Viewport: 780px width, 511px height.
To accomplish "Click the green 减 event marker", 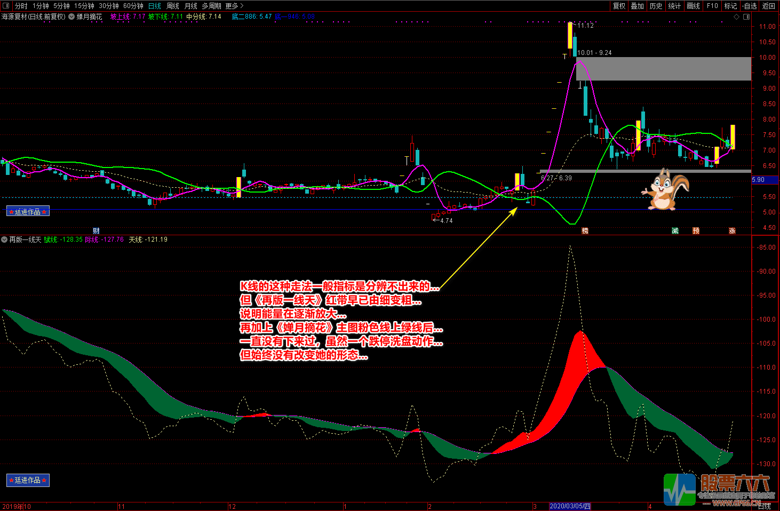I will point(675,231).
